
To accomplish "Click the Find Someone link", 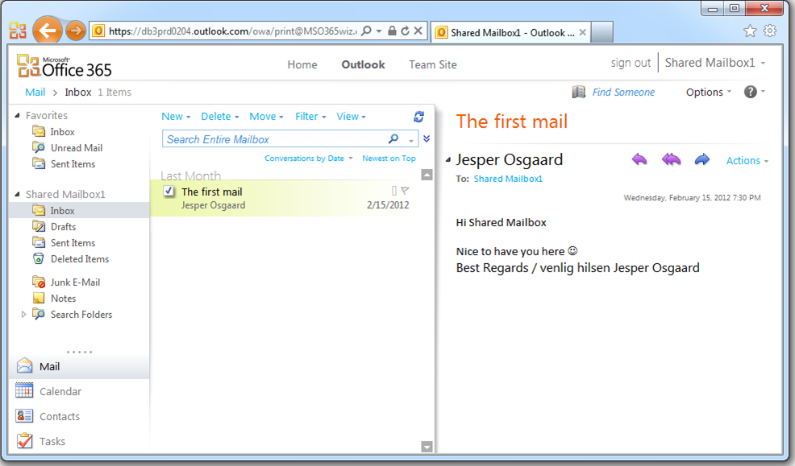I will [x=623, y=92].
